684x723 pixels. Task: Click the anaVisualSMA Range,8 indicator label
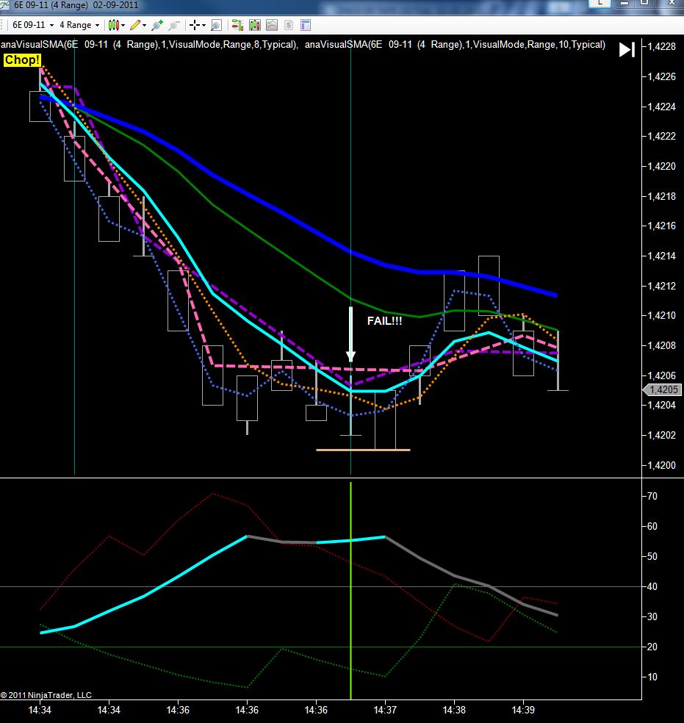click(x=149, y=44)
